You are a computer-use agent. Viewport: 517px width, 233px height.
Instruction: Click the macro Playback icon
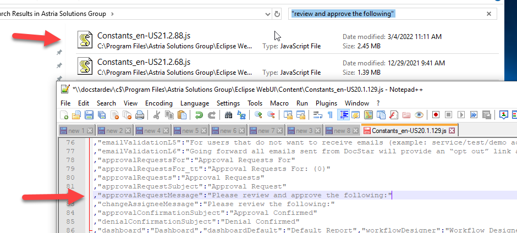click(461, 115)
